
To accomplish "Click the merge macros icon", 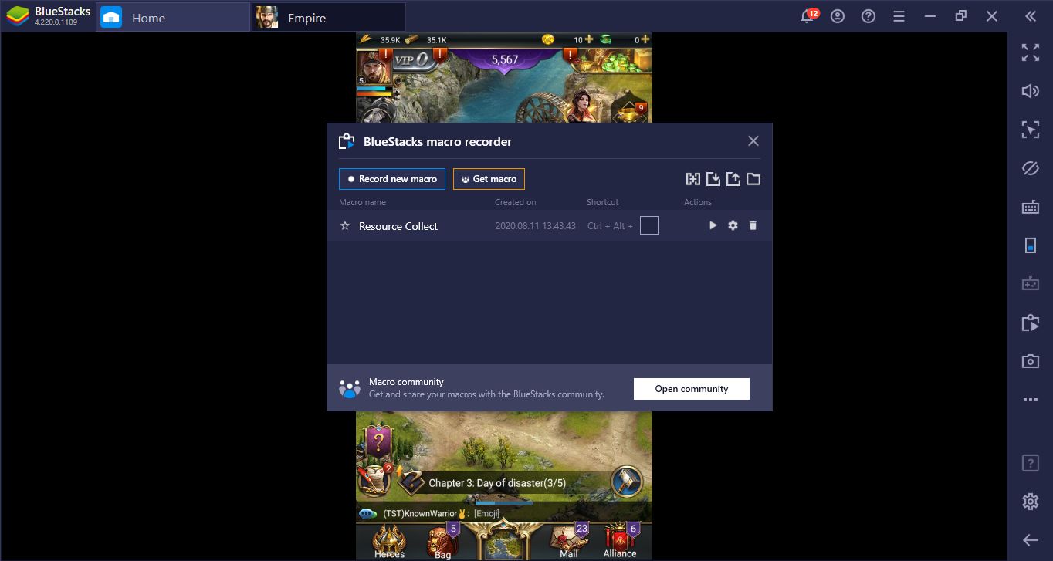I will [693, 179].
